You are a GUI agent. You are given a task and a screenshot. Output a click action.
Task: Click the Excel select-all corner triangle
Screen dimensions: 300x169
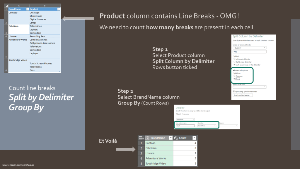click(6, 6)
